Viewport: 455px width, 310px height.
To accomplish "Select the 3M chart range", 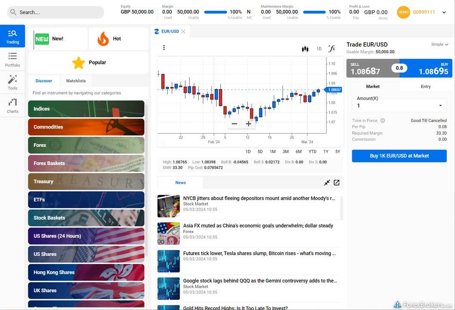I will click(286, 151).
